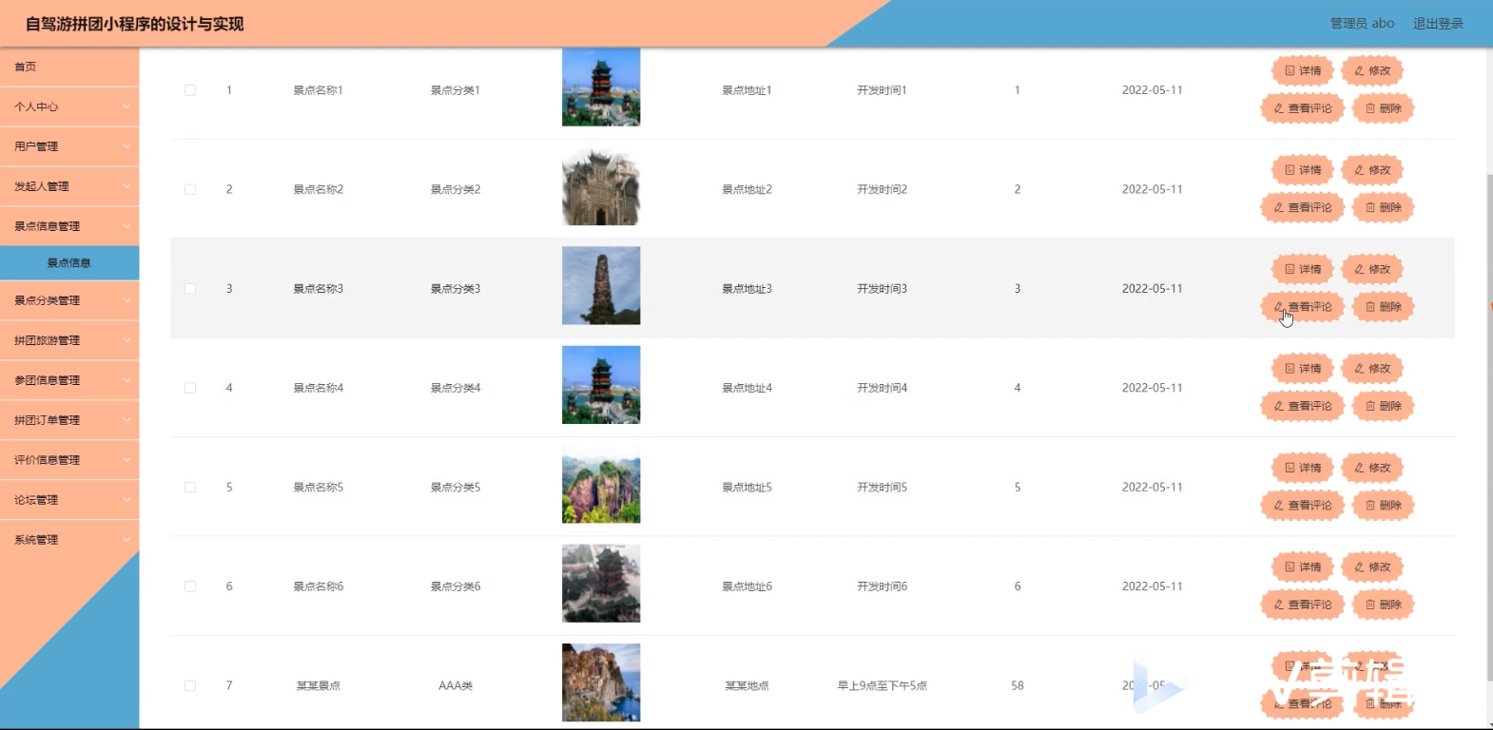View comments for 景点名称4
1493x730 pixels.
(1303, 406)
